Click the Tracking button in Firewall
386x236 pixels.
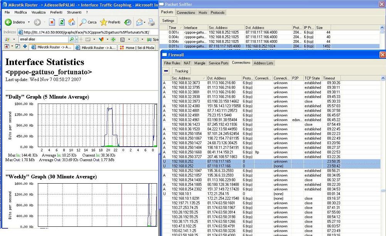click(181, 71)
